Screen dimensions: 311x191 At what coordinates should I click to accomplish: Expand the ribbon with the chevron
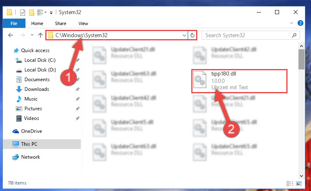click(291, 23)
